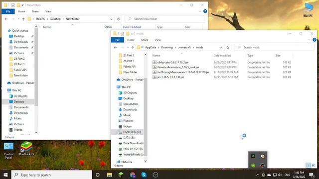Refresh the mods folder view

[228, 48]
